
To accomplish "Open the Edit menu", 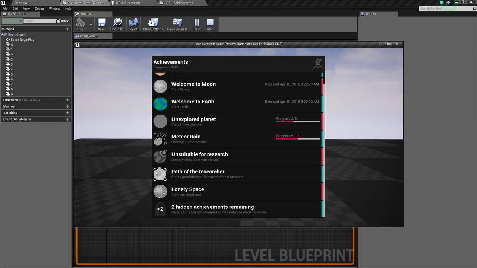I will point(15,9).
